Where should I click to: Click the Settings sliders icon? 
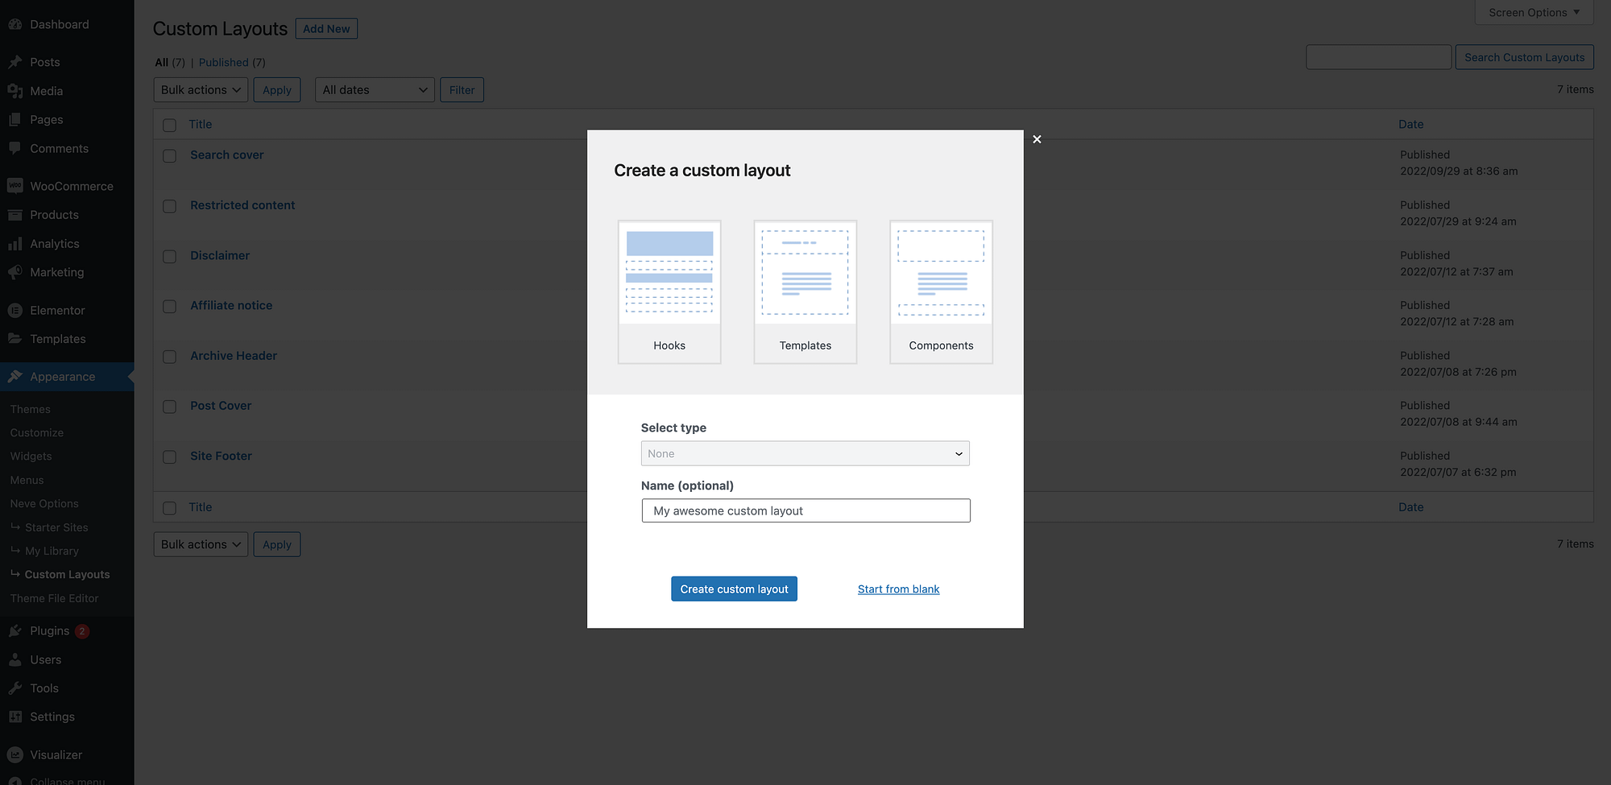coord(14,717)
